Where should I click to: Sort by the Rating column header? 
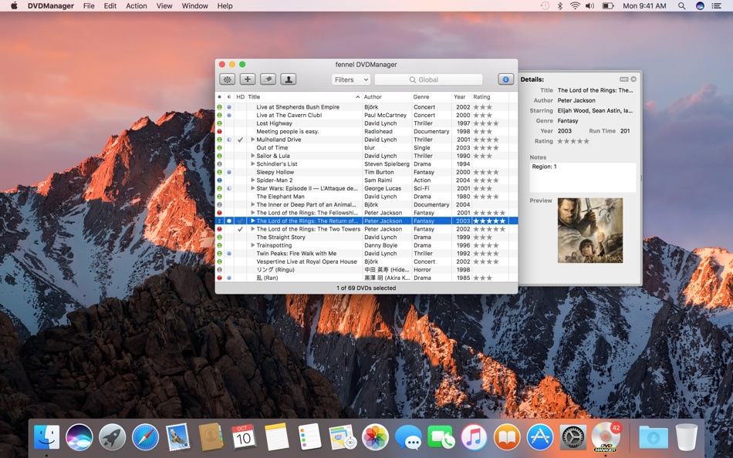click(490, 96)
